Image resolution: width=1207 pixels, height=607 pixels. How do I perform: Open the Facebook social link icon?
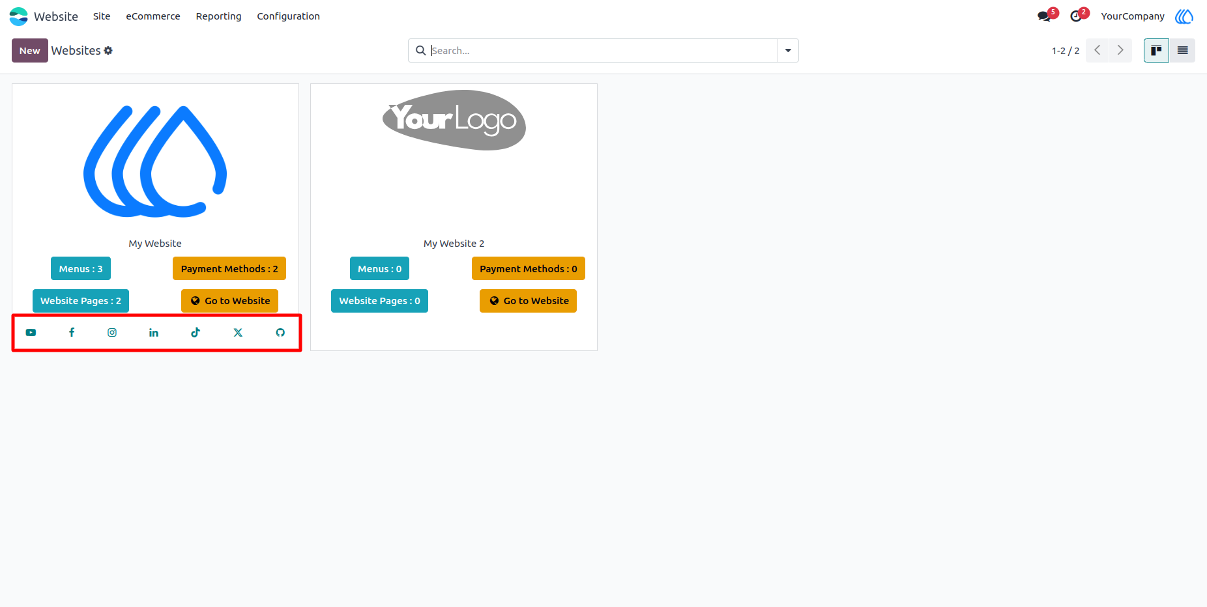click(x=72, y=333)
